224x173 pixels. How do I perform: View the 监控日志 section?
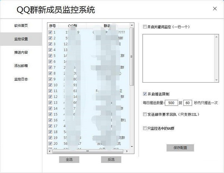click(21, 79)
